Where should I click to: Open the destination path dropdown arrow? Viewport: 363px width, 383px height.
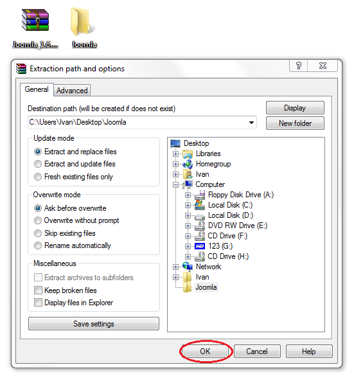pos(251,122)
